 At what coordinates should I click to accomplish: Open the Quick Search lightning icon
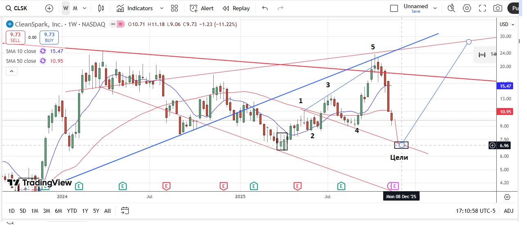pyautogui.click(x=451, y=8)
